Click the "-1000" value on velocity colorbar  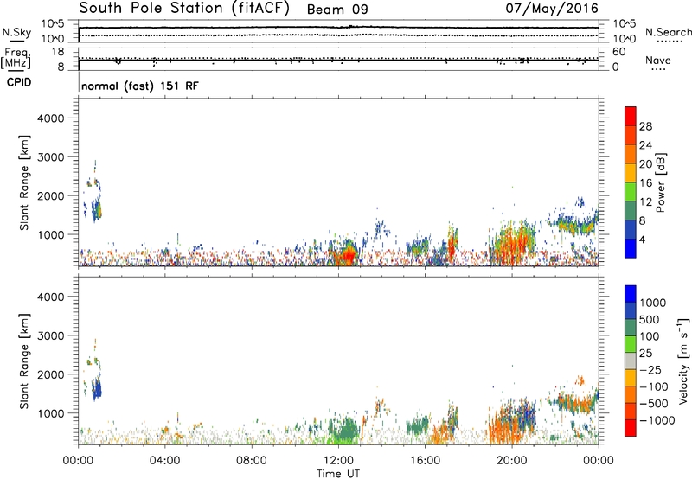pyautogui.click(x=657, y=420)
